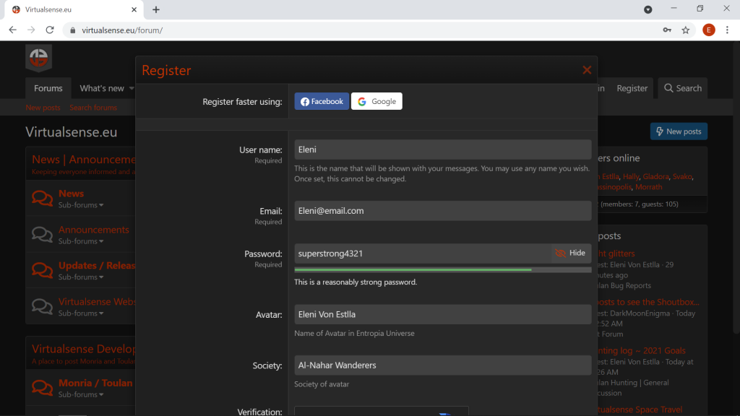The height and width of the screenshot is (416, 740).
Task: Click the Society input field
Action: 442,365
